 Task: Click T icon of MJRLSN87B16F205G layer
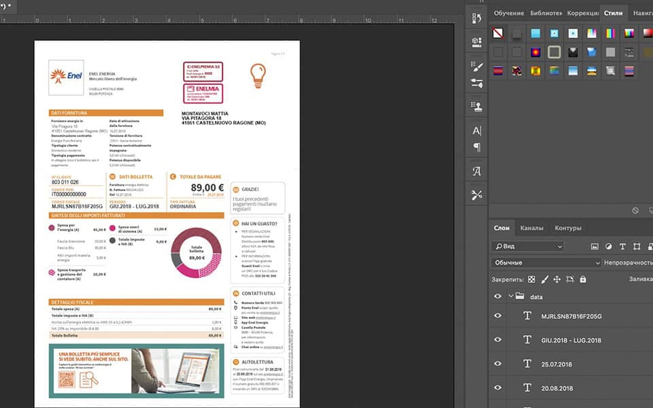point(527,316)
